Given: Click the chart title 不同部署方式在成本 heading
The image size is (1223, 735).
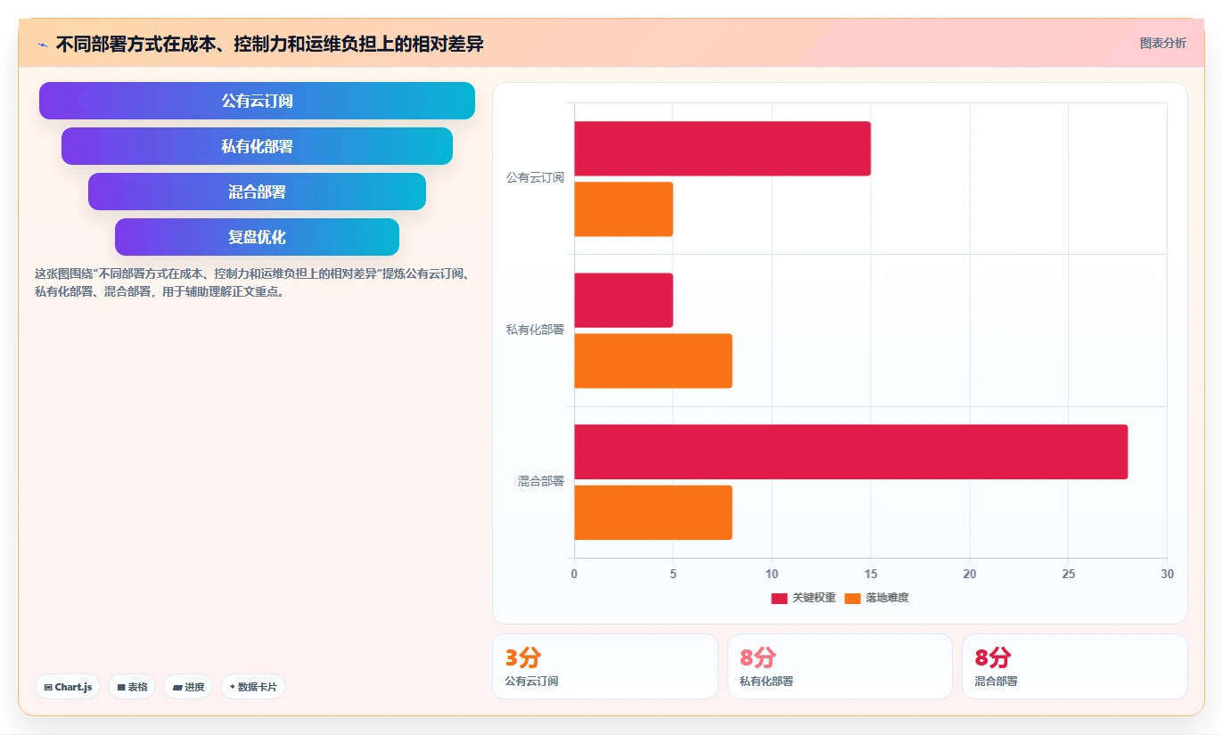Looking at the screenshot, I should pyautogui.click(x=269, y=44).
